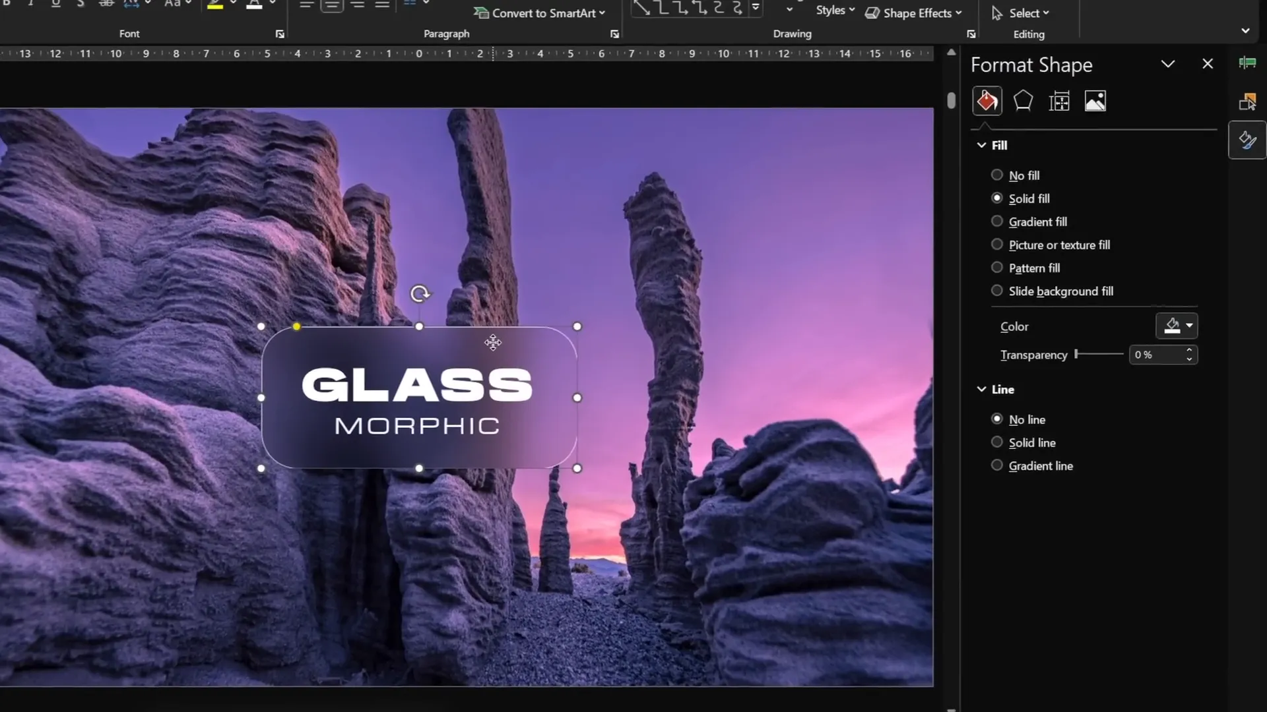Toggle Strikethrough formatting
The image size is (1267, 712).
[x=106, y=4]
